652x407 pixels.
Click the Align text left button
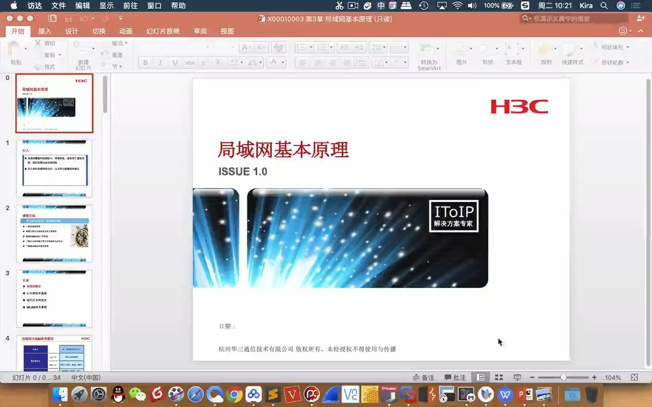coord(303,63)
